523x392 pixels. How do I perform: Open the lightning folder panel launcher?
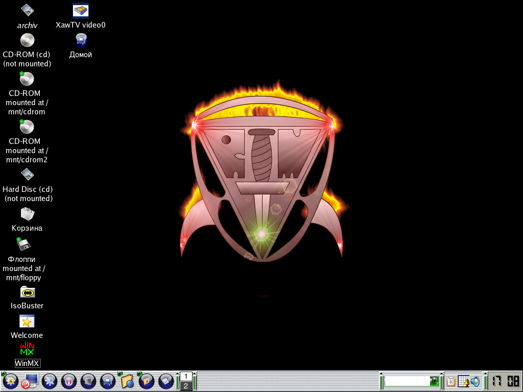tap(146, 381)
